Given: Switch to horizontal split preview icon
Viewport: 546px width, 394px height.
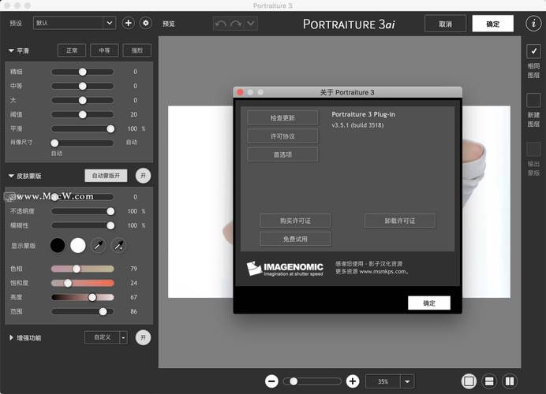Looking at the screenshot, I should click(489, 381).
